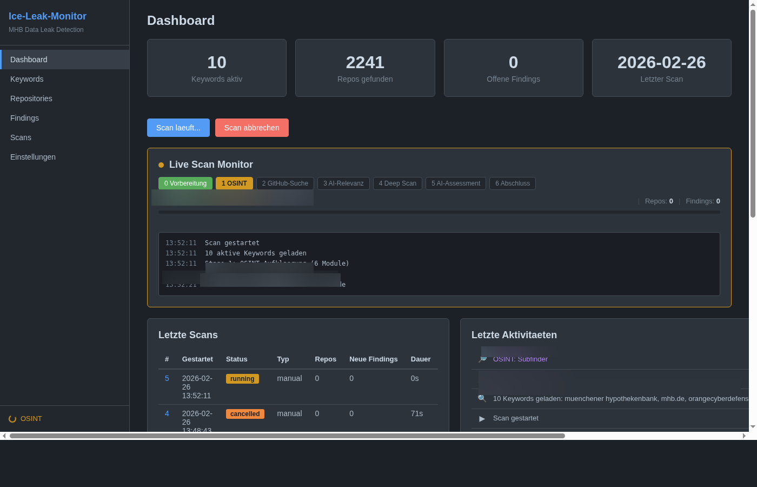Open the Findings sidebar entry
Image resolution: width=757 pixels, height=487 pixels.
(x=64, y=118)
